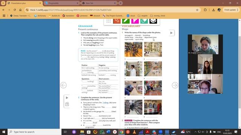Go back in browser history
The image size is (241, 135).
[3, 10]
